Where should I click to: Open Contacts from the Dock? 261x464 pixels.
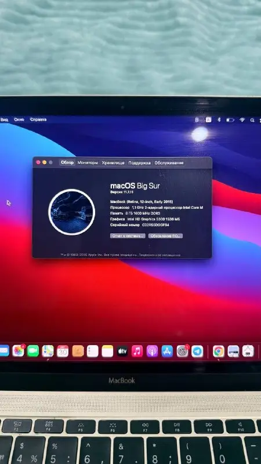click(78, 351)
